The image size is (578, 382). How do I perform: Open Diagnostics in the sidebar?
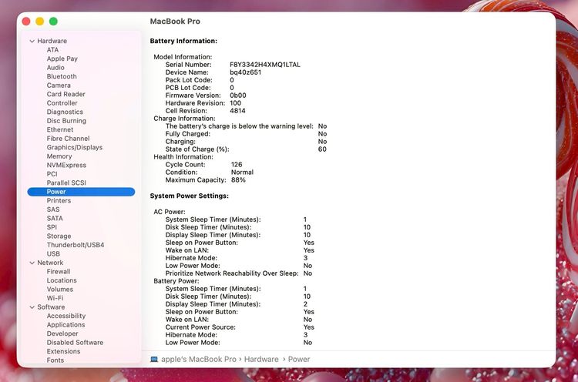point(65,112)
